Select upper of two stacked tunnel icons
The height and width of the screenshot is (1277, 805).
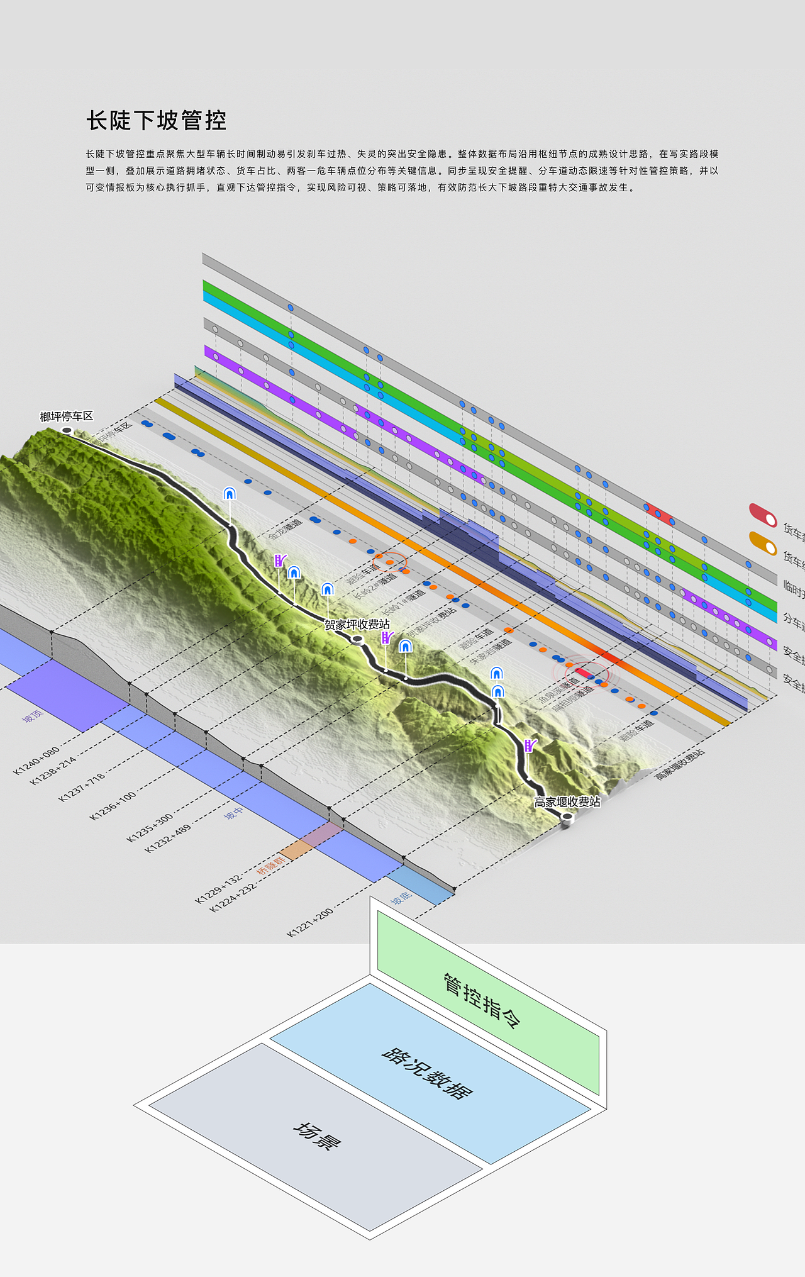[497, 674]
